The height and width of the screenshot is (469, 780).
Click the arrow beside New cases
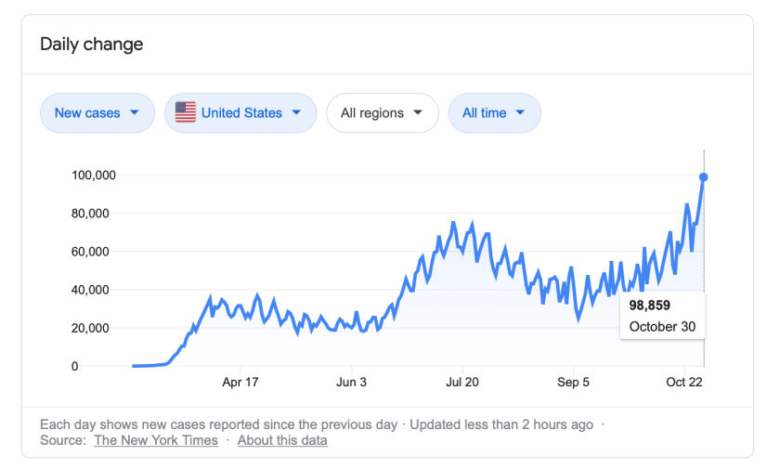[136, 113]
